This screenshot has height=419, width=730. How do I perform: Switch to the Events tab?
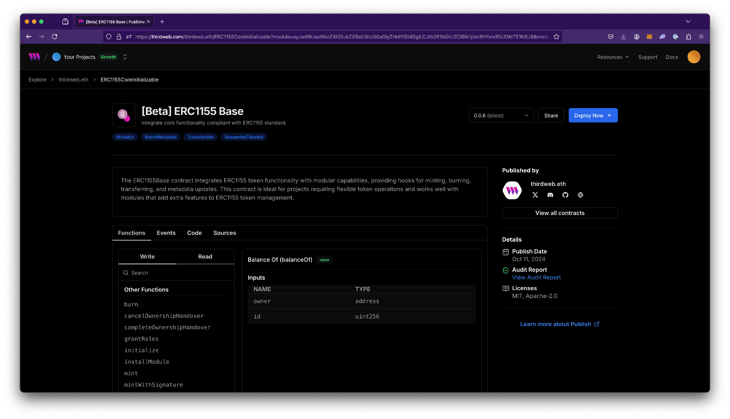[166, 233]
